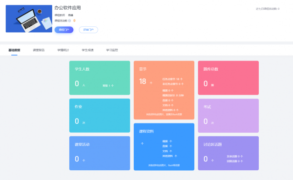Click the 其他资料 line in 课程资料 card
The height and width of the screenshot is (180, 293).
[x=169, y=156]
